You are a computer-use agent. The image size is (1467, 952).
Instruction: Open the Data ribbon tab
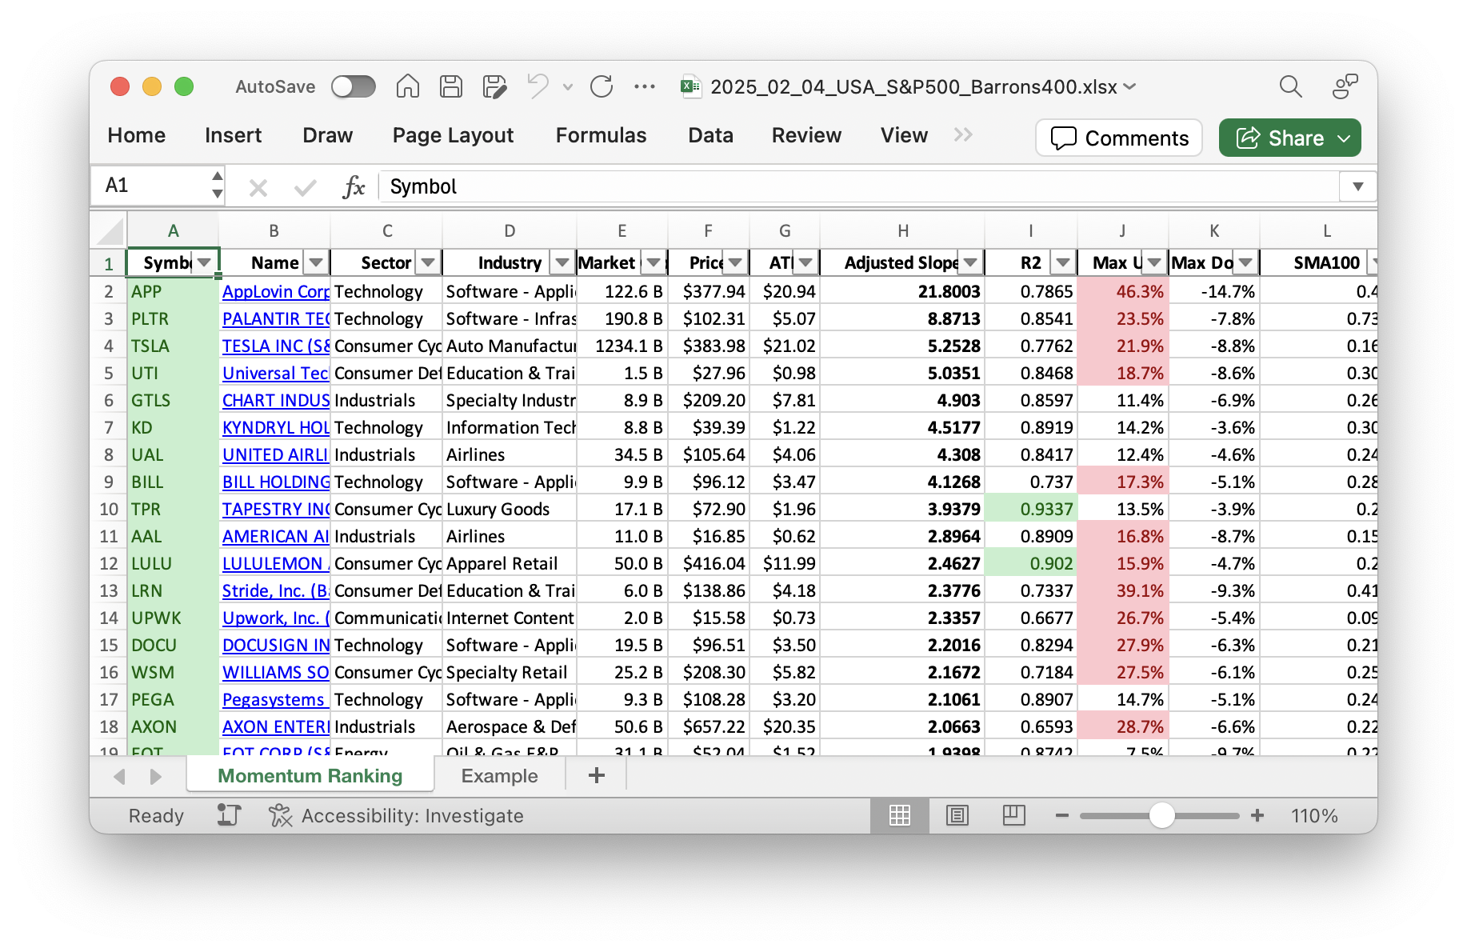(710, 135)
